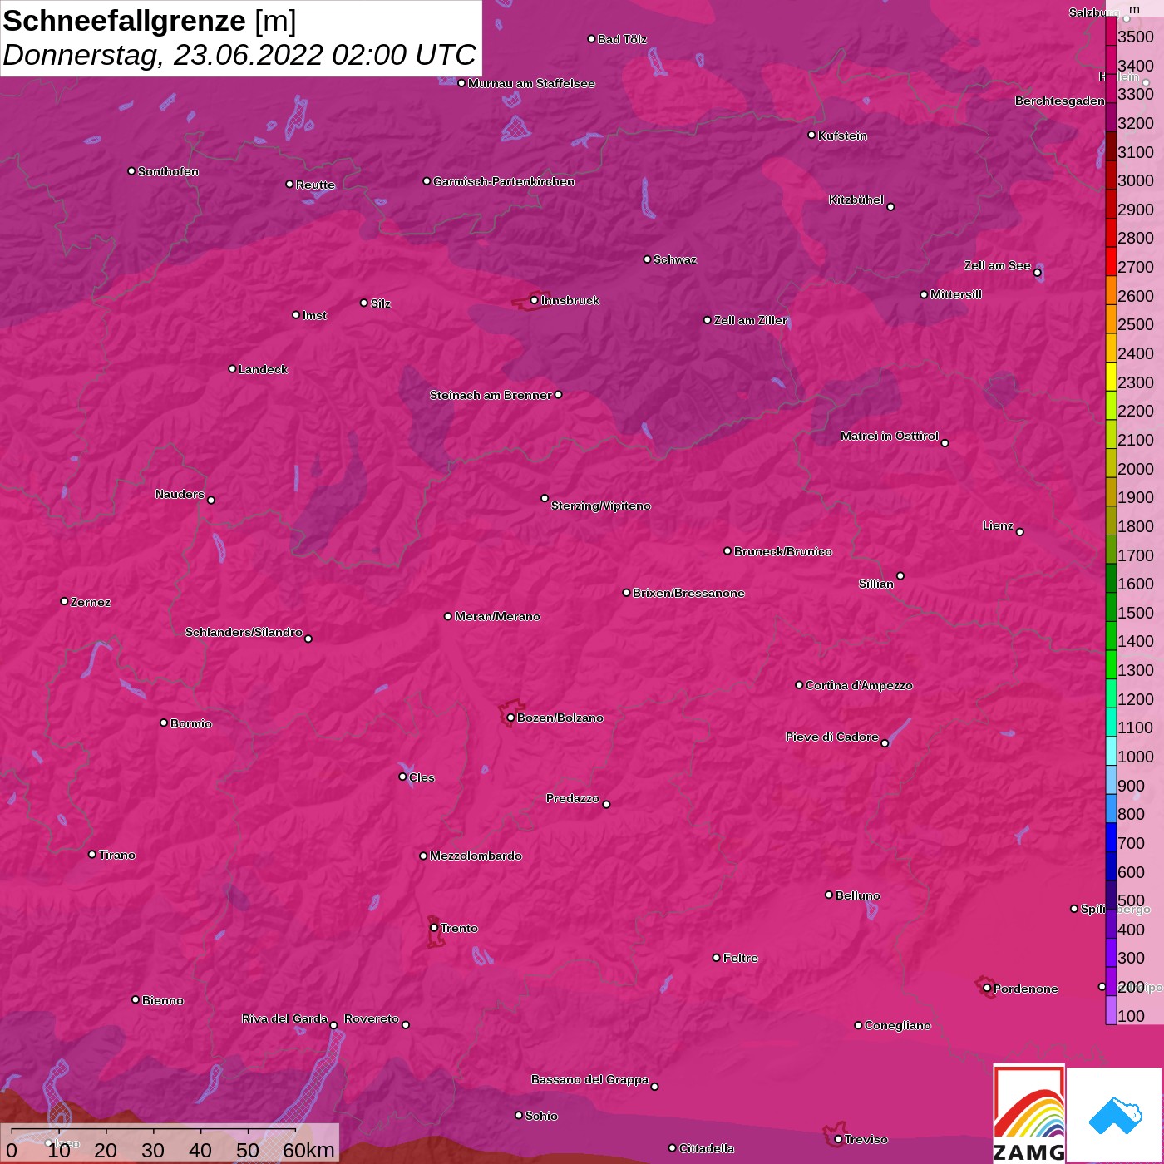
Task: Click the Schneefallgrenze [m] title
Action: pos(150,21)
